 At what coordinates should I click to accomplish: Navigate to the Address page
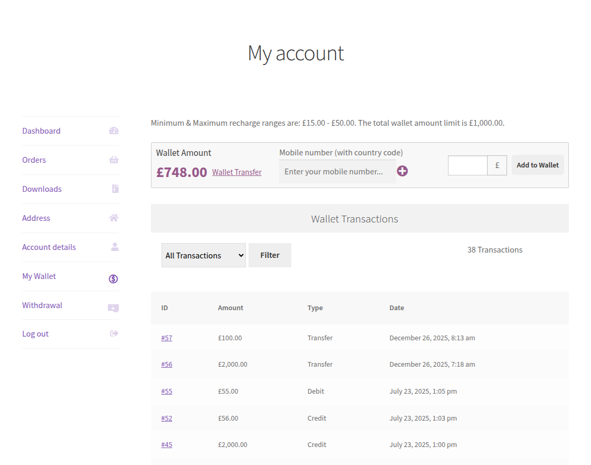click(36, 218)
